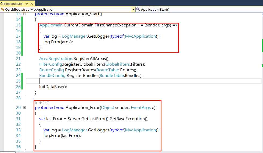Click log.Error(args); on line 18

pyautogui.click(x=58, y=42)
